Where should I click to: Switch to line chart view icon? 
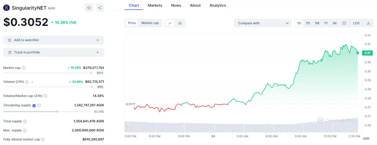170,23
